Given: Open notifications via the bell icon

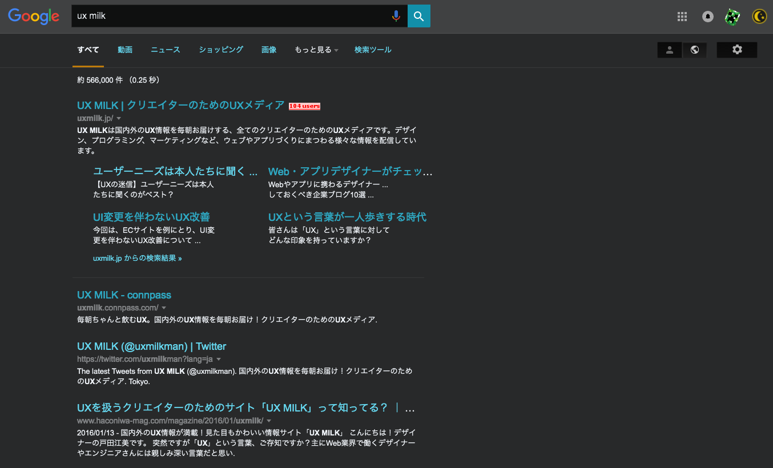Looking at the screenshot, I should pyautogui.click(x=707, y=16).
